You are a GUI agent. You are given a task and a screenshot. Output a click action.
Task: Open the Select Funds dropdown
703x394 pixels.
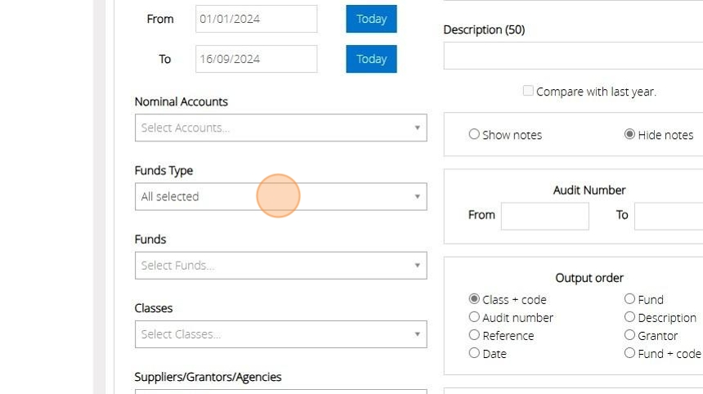[x=280, y=266]
